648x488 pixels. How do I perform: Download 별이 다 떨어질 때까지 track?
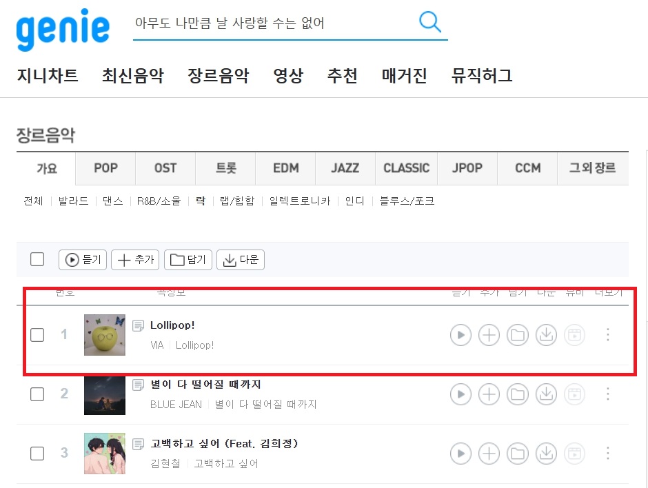547,394
